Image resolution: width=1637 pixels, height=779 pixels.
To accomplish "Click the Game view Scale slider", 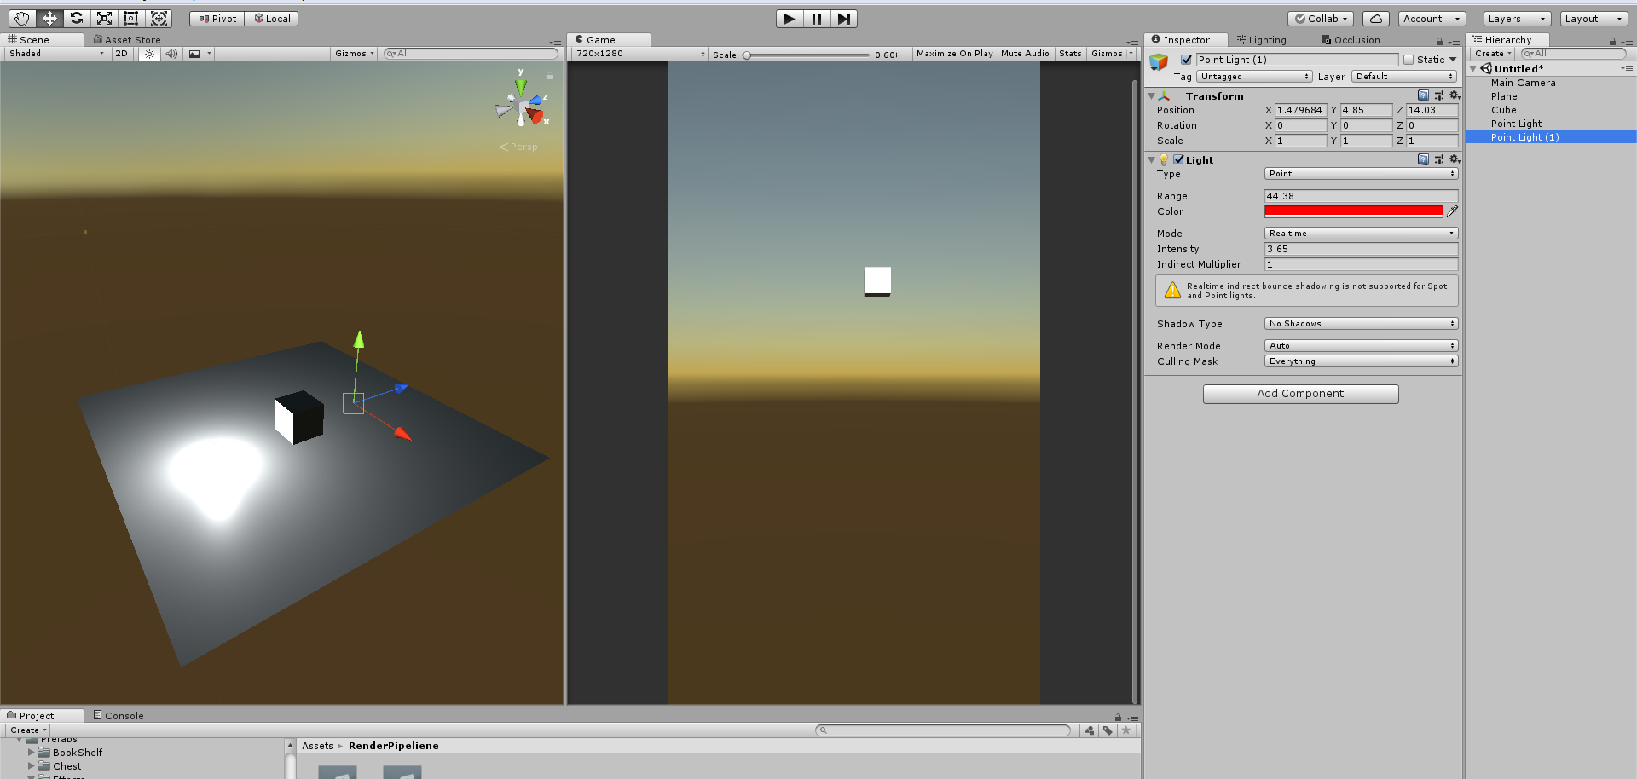I will pyautogui.click(x=807, y=55).
